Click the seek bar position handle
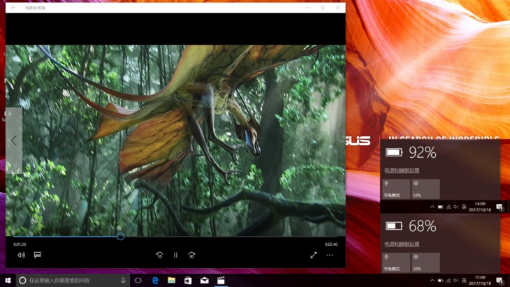 pos(120,237)
